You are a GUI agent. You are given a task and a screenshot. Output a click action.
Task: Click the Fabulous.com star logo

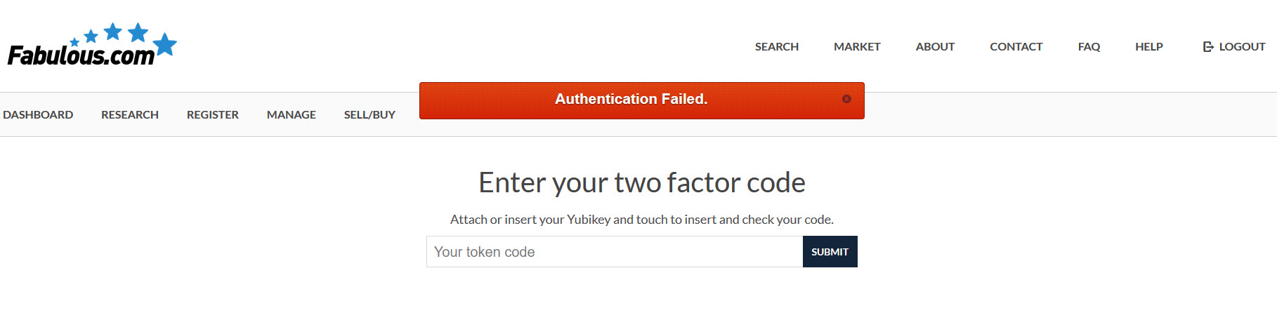(92, 45)
